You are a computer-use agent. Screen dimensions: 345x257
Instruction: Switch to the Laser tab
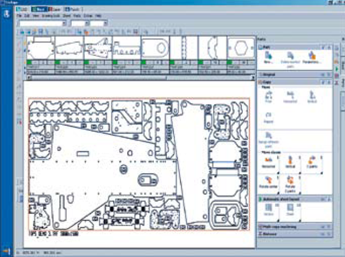[54, 9]
